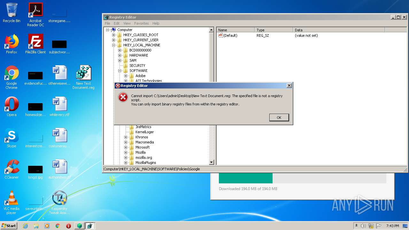The image size is (409, 230).
Task: Sort by the Data column header
Action: coord(339,30)
